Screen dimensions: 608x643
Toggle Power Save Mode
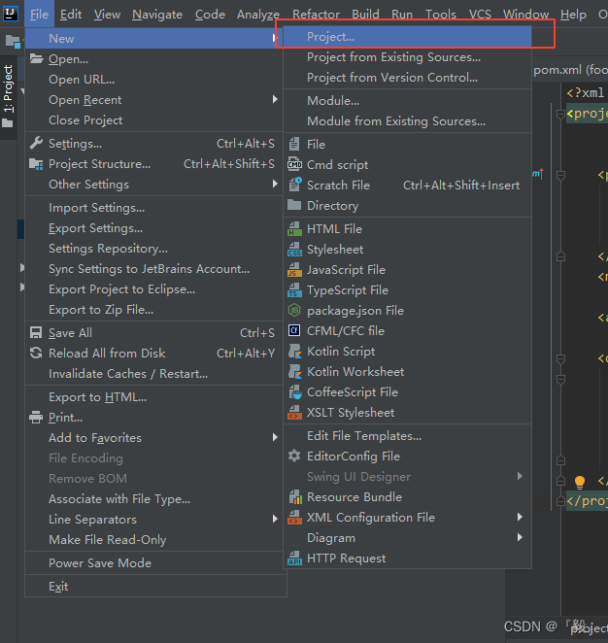[155, 563]
